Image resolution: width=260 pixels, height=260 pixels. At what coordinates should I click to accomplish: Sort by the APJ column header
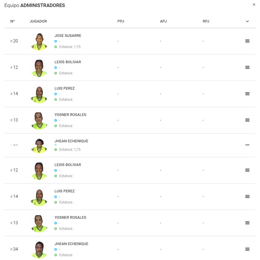[x=163, y=21]
